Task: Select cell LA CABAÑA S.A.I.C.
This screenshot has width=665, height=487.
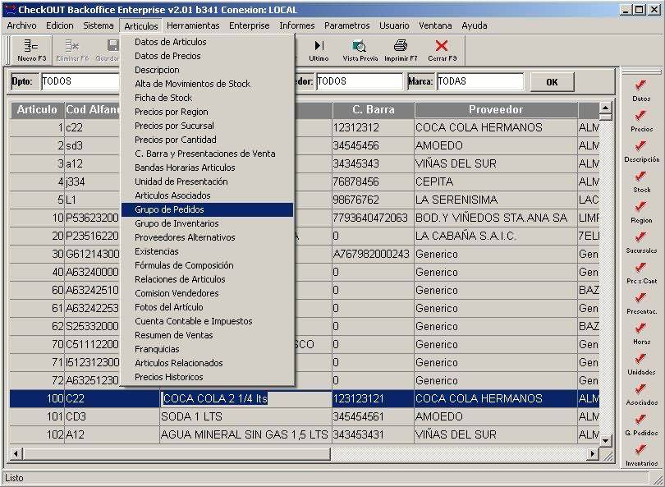Action: click(496, 236)
